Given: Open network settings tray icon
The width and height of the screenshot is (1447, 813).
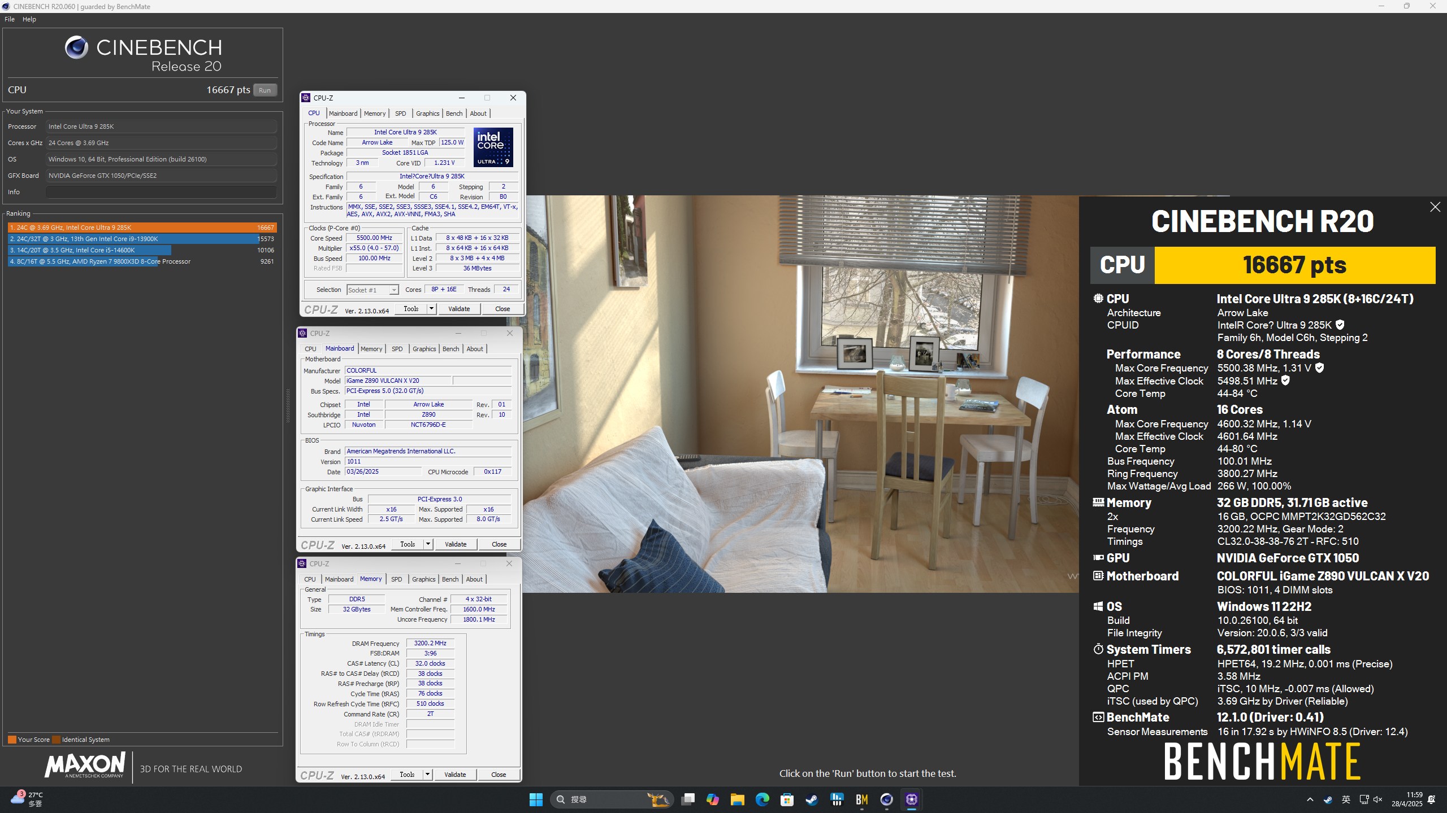Looking at the screenshot, I should 1363,799.
